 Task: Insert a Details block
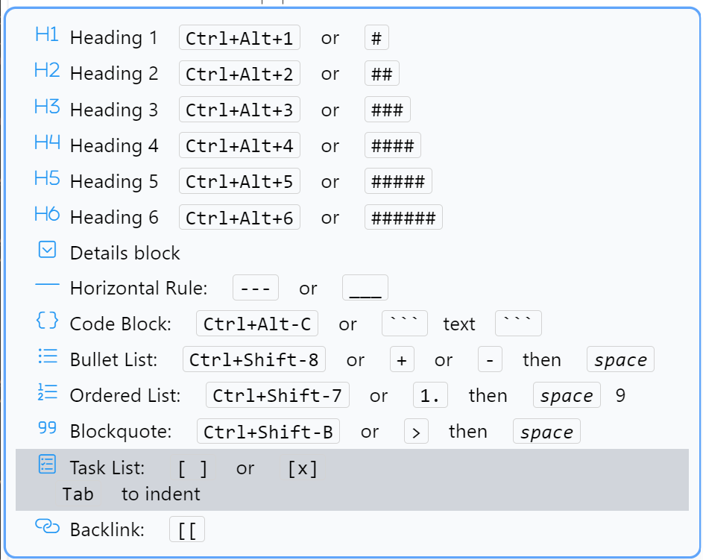(352, 253)
